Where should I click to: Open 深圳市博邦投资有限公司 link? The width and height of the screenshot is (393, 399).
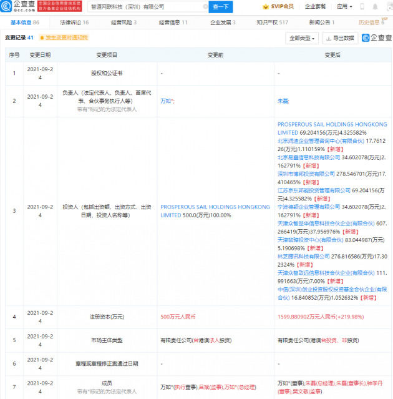pyautogui.click(x=306, y=174)
